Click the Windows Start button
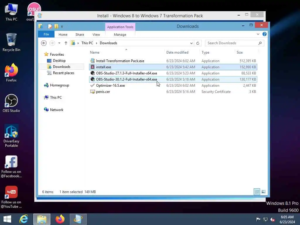The width and height of the screenshot is (300, 225). (x=7, y=219)
